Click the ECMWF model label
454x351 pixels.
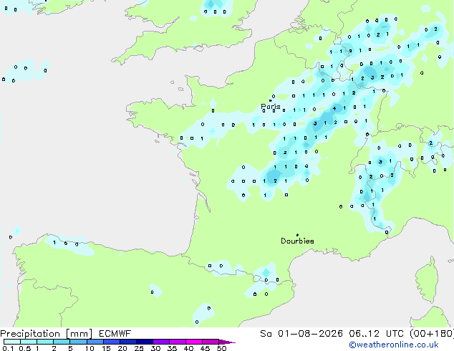[115, 334]
